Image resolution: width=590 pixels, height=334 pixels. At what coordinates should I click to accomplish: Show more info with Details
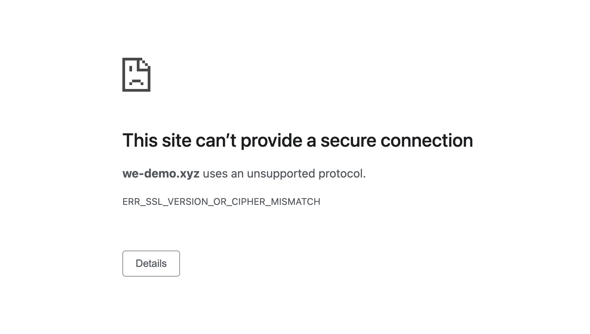tap(151, 263)
